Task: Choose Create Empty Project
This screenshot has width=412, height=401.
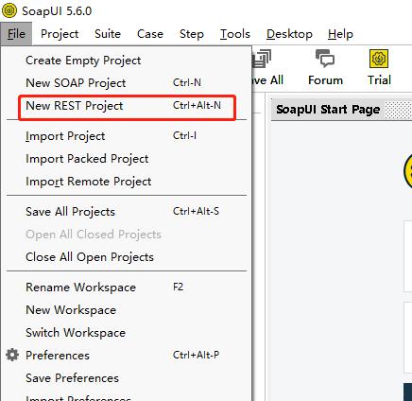Action: tap(127, 61)
